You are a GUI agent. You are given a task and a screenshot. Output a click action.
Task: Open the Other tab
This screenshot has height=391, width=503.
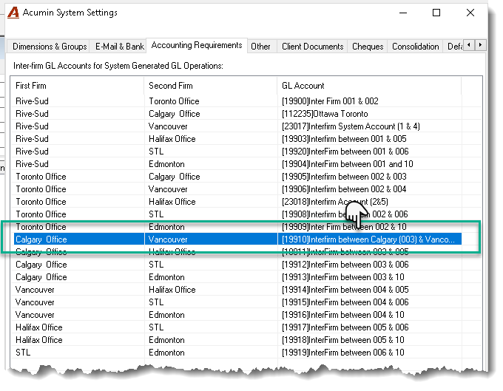[260, 47]
